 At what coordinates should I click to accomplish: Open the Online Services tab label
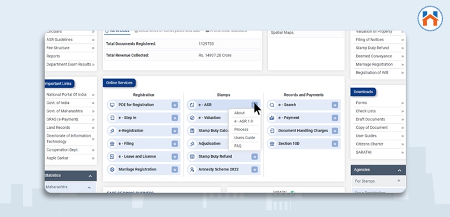click(119, 83)
